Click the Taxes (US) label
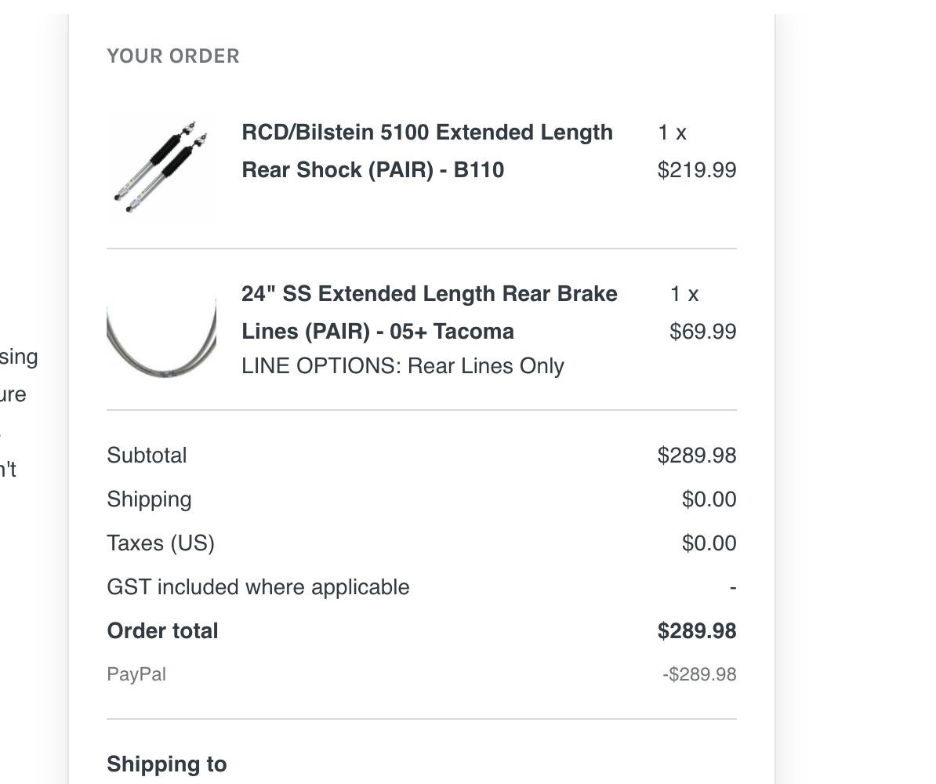936x784 pixels. click(x=161, y=543)
